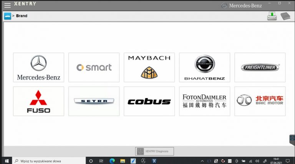Select the smart brand tile
The width and height of the screenshot is (295, 164).
94,67
